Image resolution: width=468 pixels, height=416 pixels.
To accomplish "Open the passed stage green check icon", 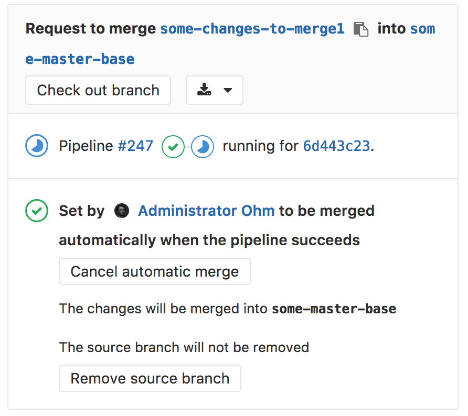I will pyautogui.click(x=173, y=146).
